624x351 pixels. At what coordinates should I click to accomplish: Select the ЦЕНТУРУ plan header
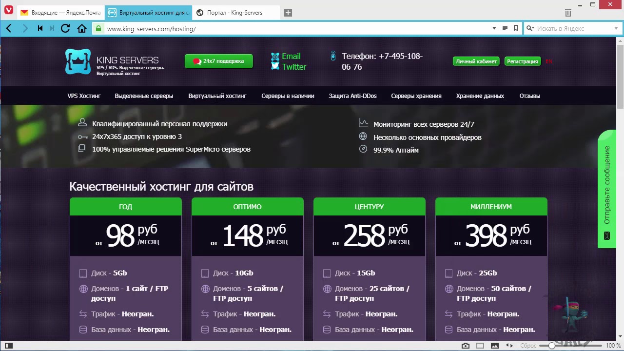click(370, 207)
